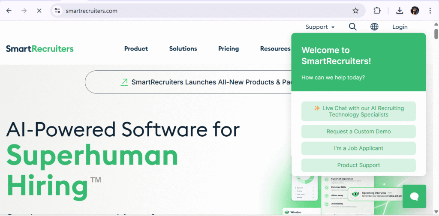
Task: Open the Pricing menu item
Action: [229, 49]
